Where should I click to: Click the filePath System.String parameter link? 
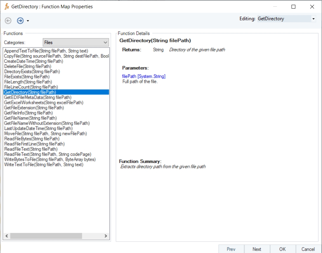coord(144,76)
